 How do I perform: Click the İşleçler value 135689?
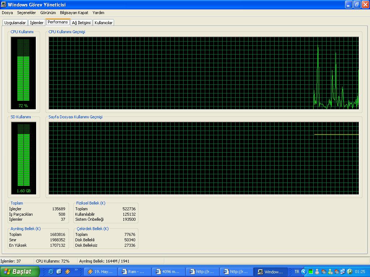59,209
